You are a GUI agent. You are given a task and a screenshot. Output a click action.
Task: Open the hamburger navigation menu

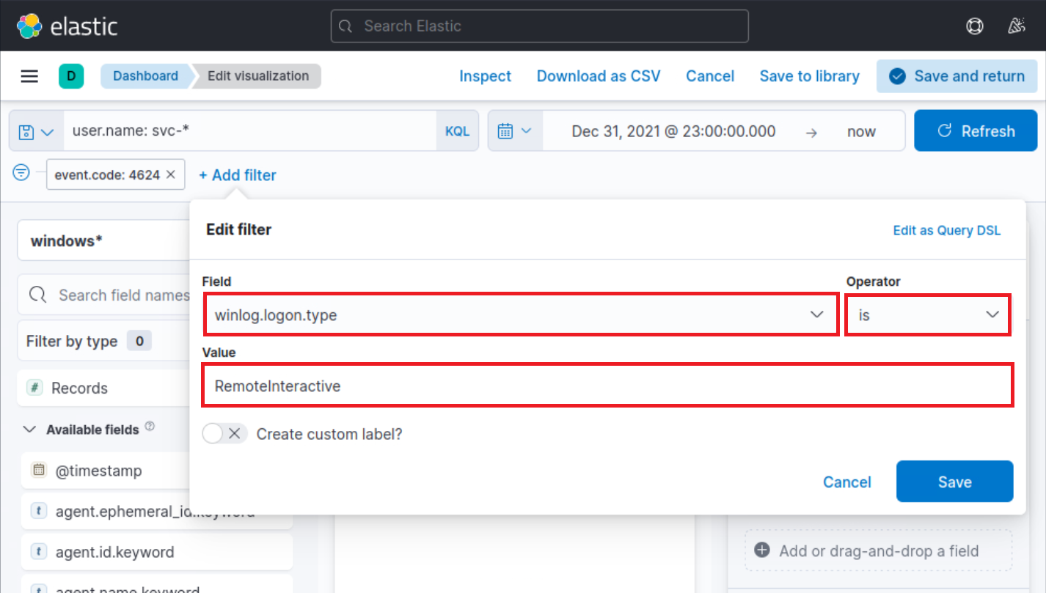(x=29, y=75)
